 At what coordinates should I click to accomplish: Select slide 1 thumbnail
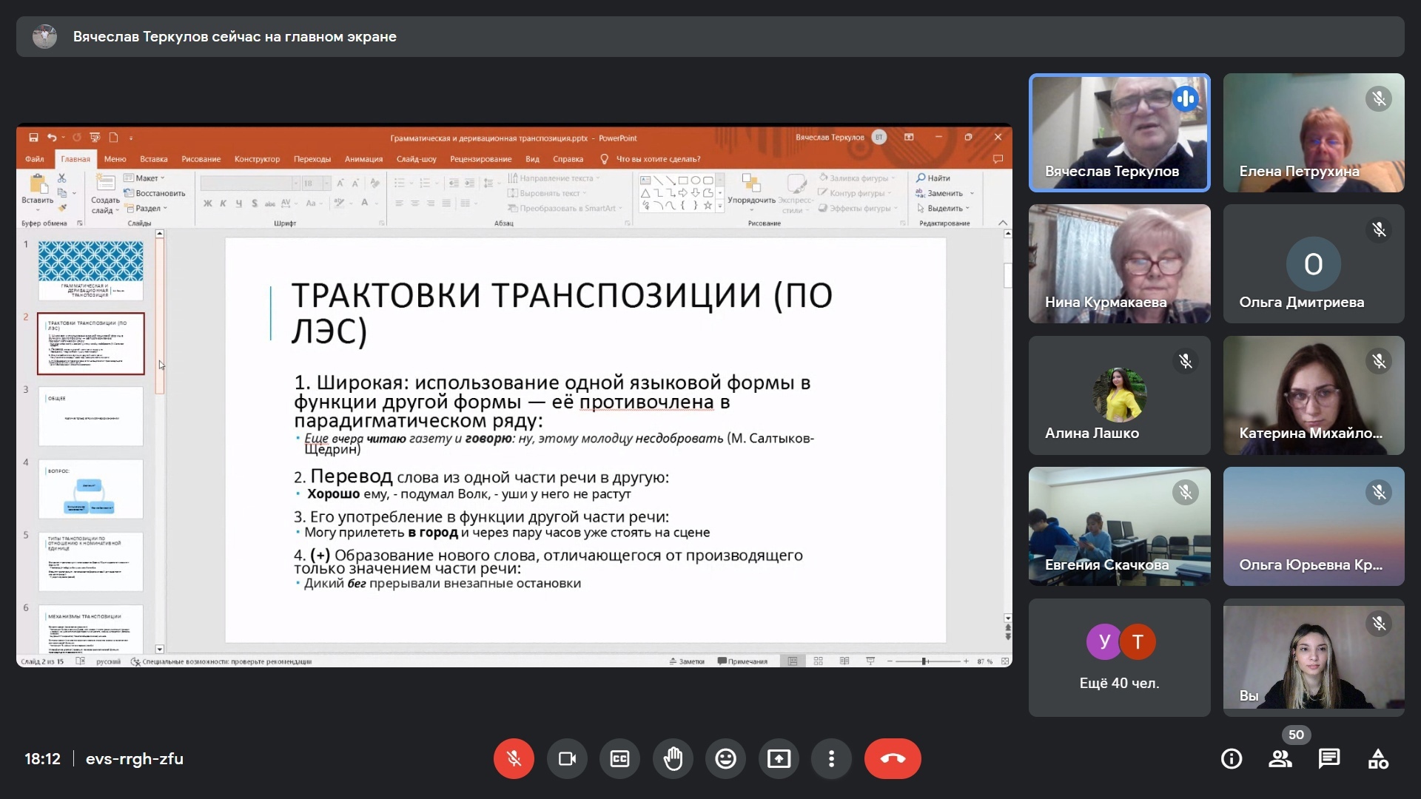coord(91,270)
